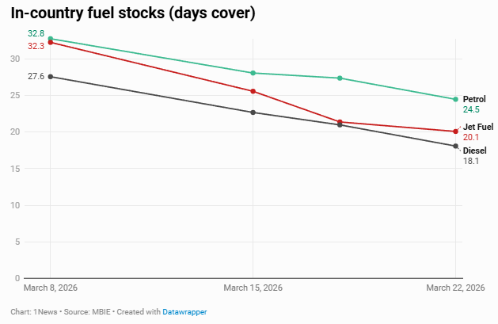This screenshot has height=324, width=498.
Task: Click the Jet Fuel series label
Action: click(478, 127)
